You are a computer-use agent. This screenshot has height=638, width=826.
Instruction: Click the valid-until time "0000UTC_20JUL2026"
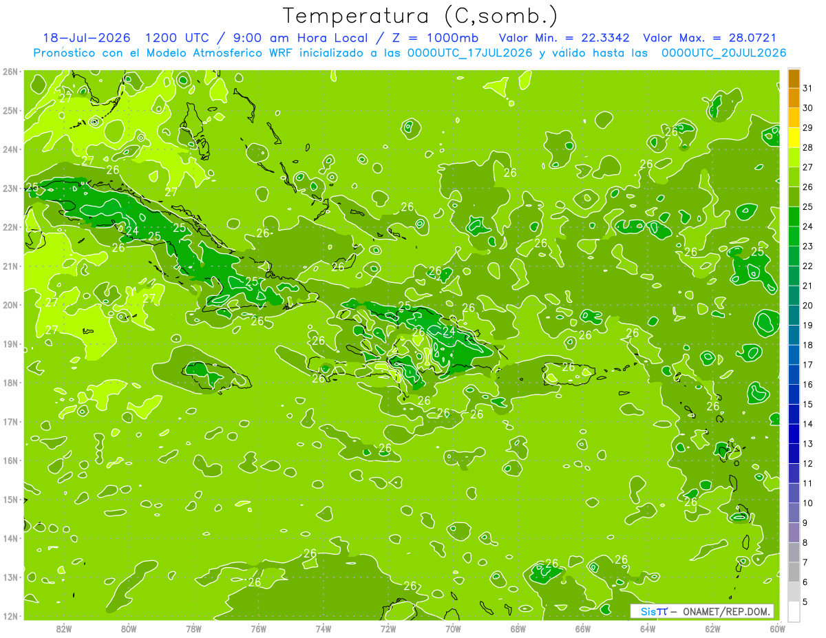[x=724, y=52]
